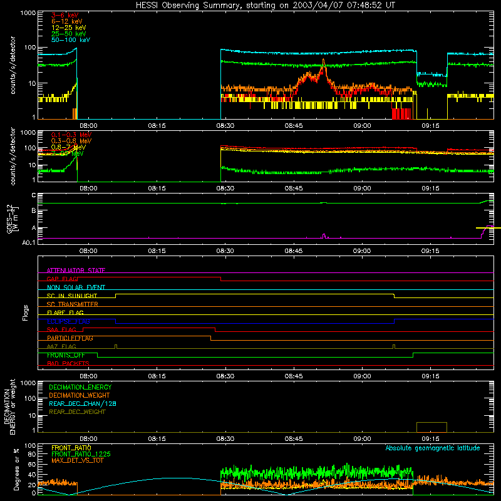Select the cyan 50-100 keV legend label
The width and height of the screenshot is (501, 501).
click(71, 40)
